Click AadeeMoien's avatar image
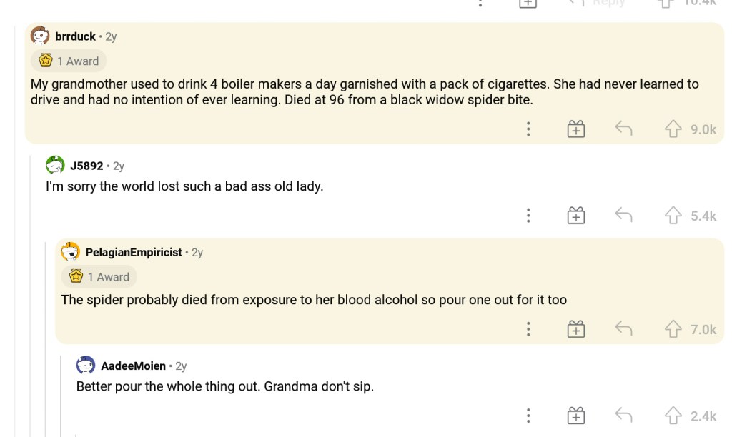Screen dimensions: 732x437 coord(86,366)
